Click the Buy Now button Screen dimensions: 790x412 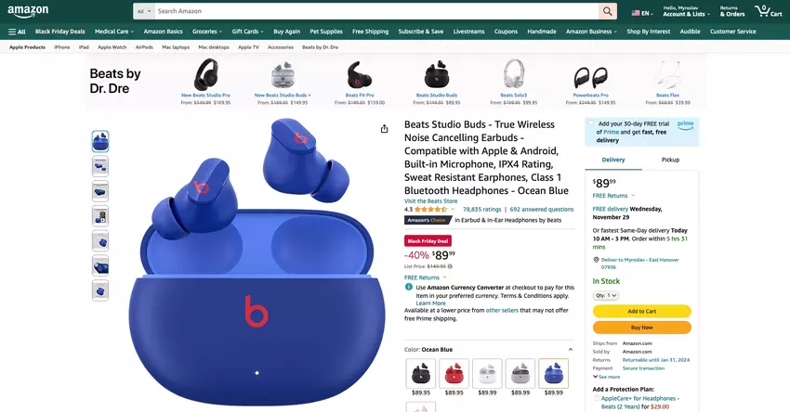click(x=642, y=328)
